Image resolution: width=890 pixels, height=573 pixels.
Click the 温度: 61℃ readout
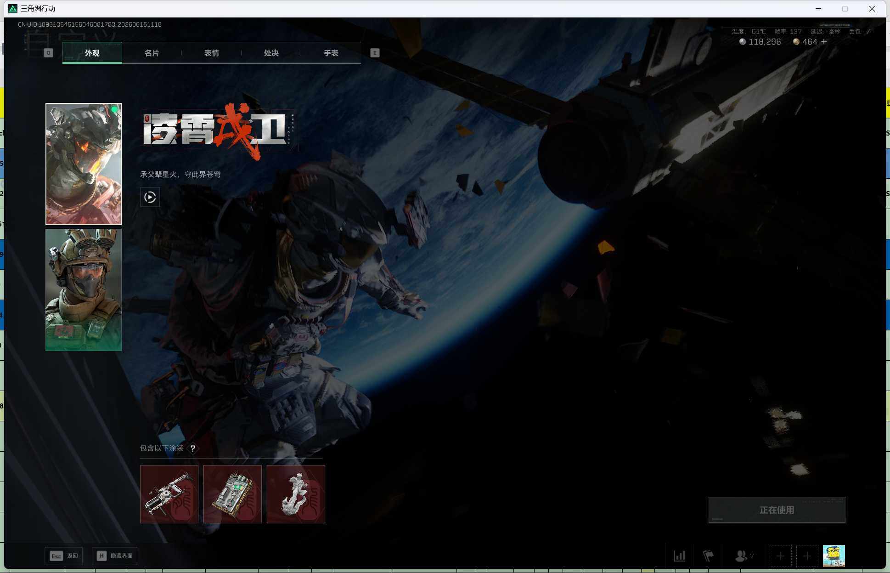pyautogui.click(x=749, y=32)
